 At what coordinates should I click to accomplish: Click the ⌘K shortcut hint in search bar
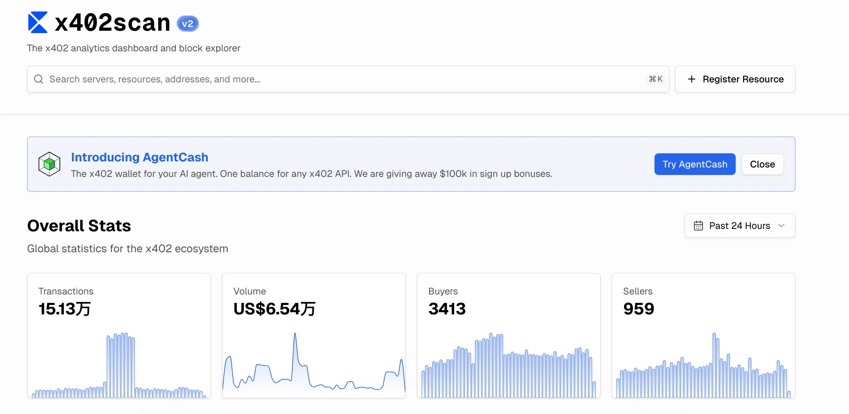(656, 79)
